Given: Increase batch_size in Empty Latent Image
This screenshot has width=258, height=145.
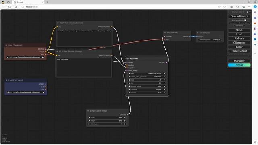Looking at the screenshot, I should [x=125, y=124].
